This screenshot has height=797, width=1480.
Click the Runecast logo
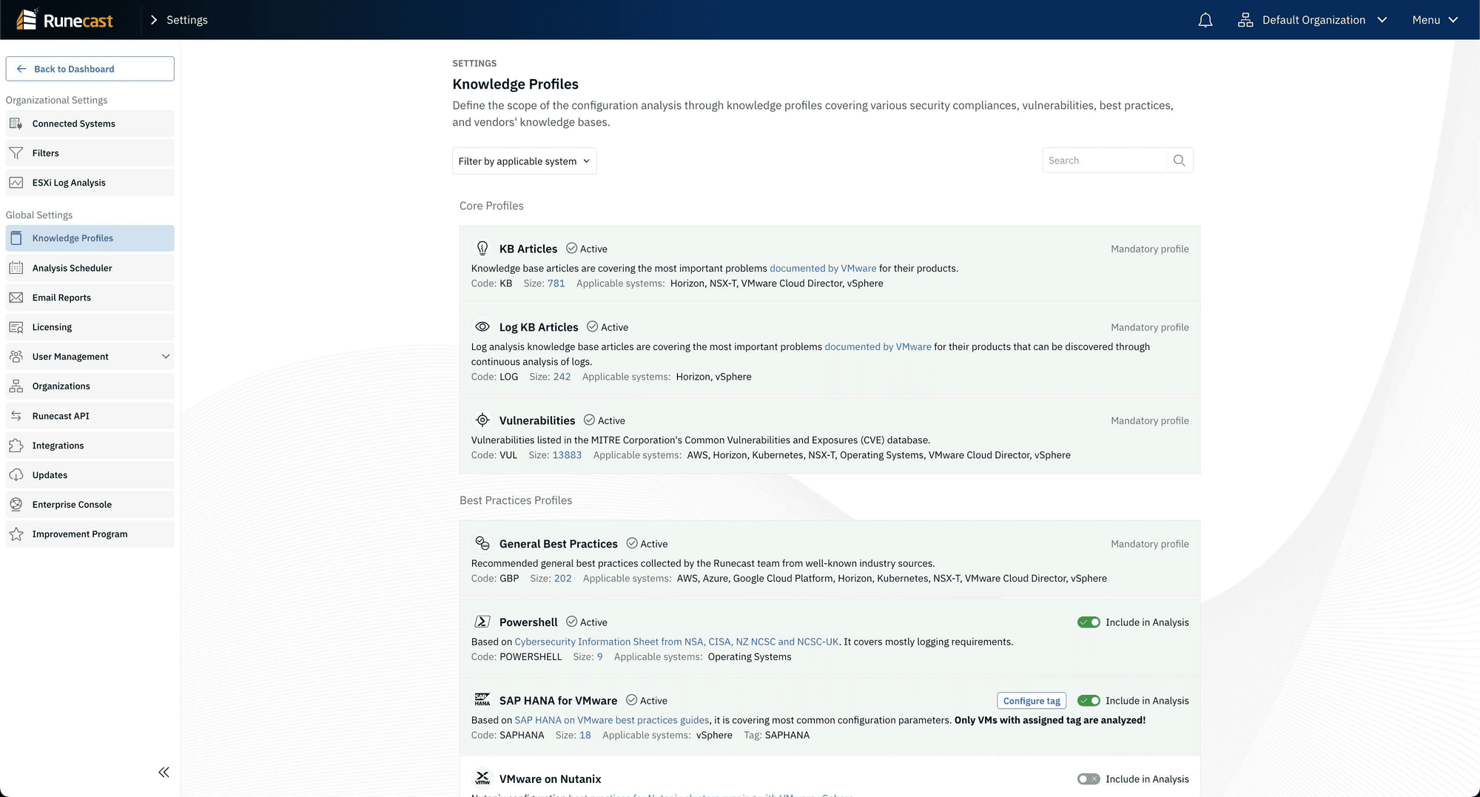click(64, 20)
